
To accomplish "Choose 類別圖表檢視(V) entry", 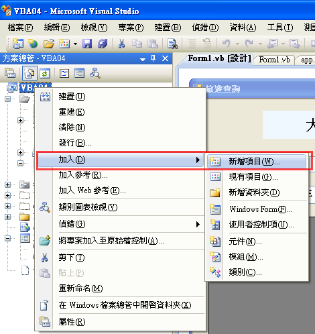I will (121, 207).
